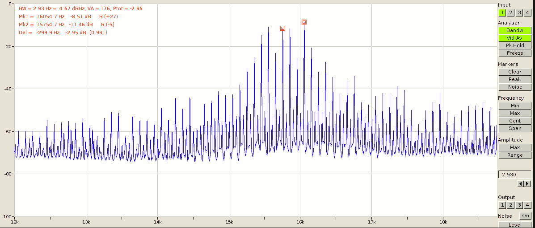Select Frequency Cent button
535x228 pixels.
click(x=514, y=121)
